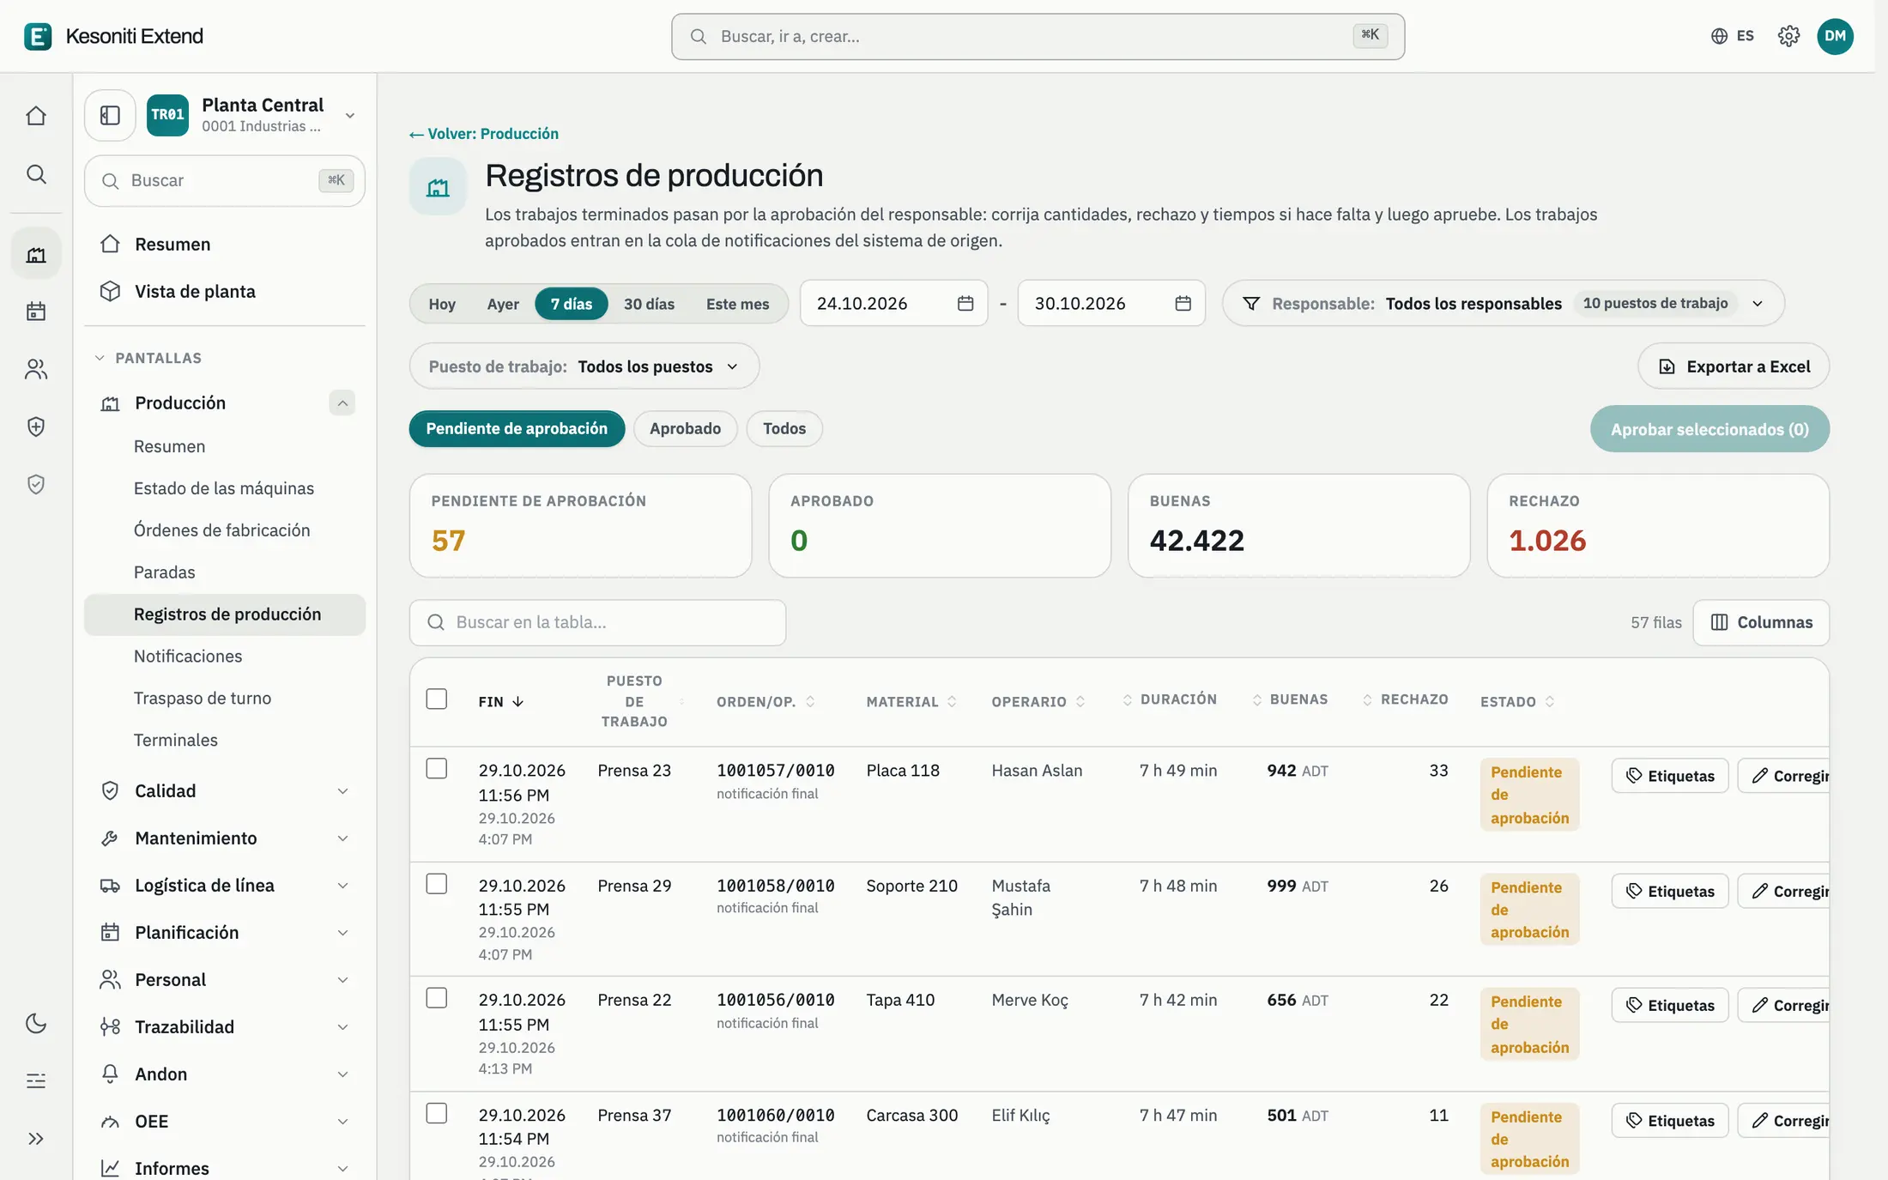Sort by the FIN column header

click(501, 701)
